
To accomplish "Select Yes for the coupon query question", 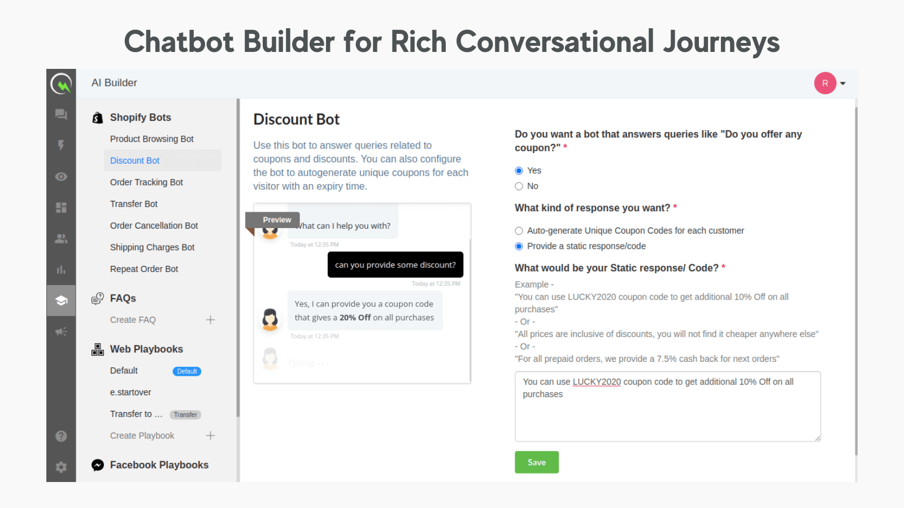I will pyautogui.click(x=519, y=170).
